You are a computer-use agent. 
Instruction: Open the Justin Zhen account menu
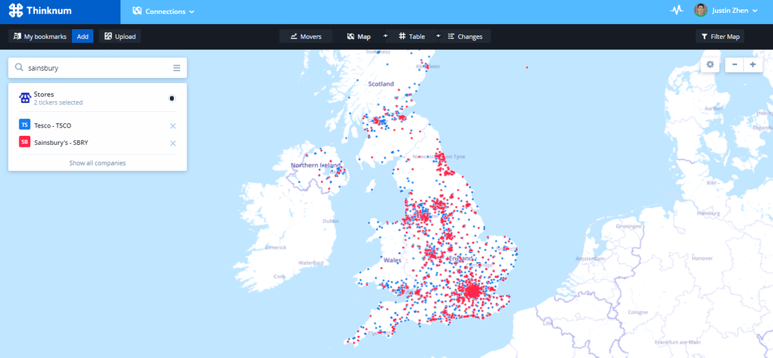click(x=736, y=10)
